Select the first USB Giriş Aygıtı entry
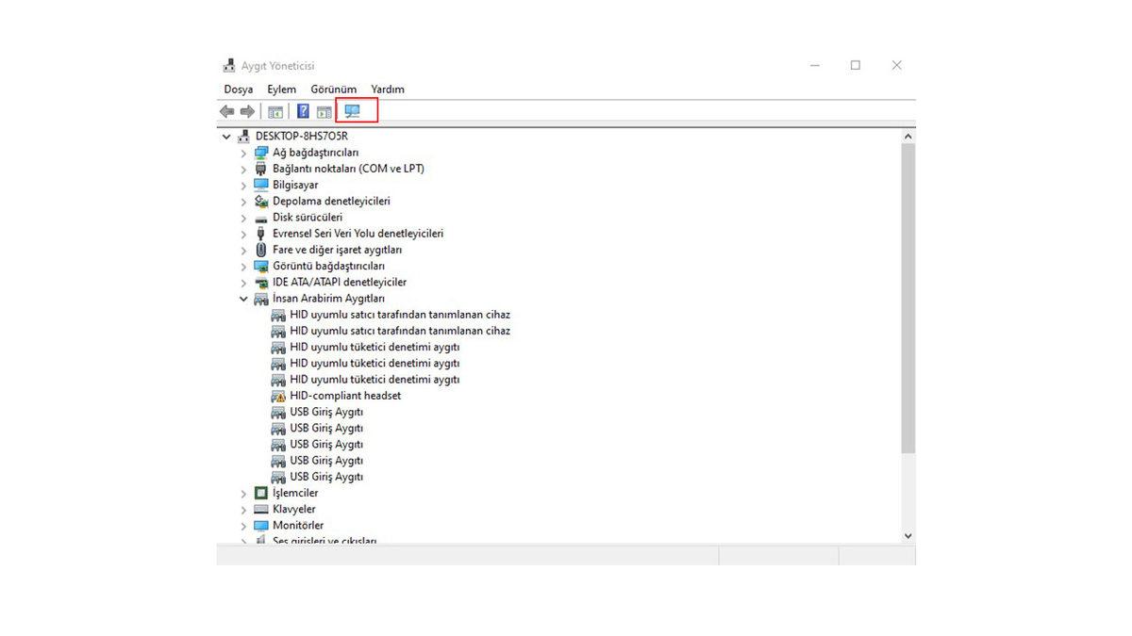 [325, 412]
